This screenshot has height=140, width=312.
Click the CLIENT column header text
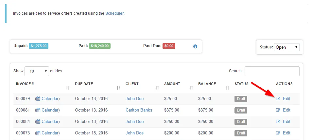click(132, 84)
